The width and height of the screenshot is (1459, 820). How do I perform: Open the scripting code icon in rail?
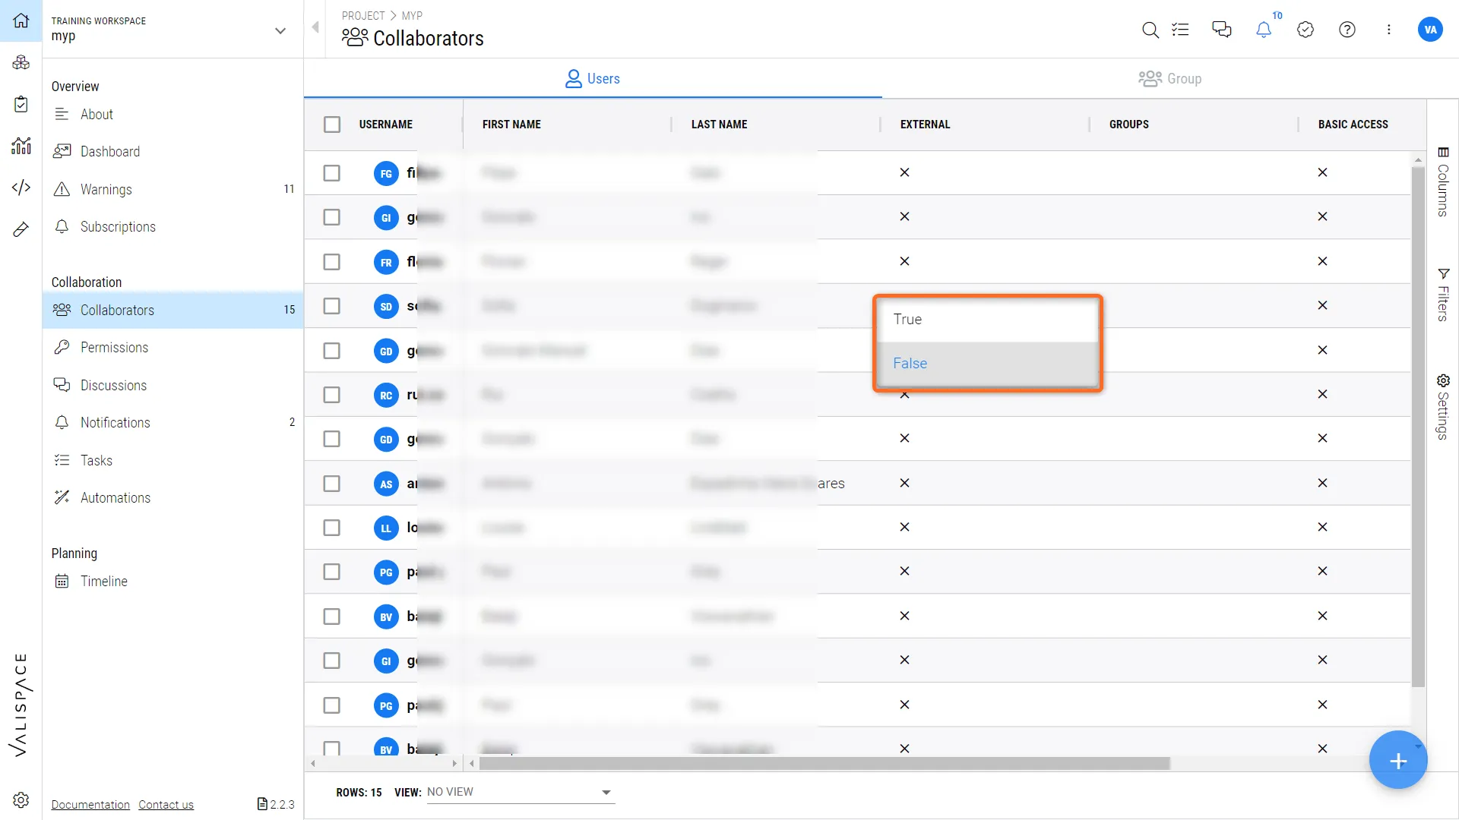pos(21,187)
